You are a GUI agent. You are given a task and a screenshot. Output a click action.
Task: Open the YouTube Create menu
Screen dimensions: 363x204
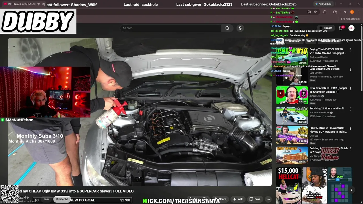326,28
